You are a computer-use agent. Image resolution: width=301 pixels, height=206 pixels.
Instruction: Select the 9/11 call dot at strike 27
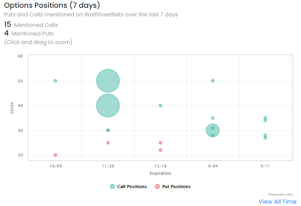[x=265, y=138]
